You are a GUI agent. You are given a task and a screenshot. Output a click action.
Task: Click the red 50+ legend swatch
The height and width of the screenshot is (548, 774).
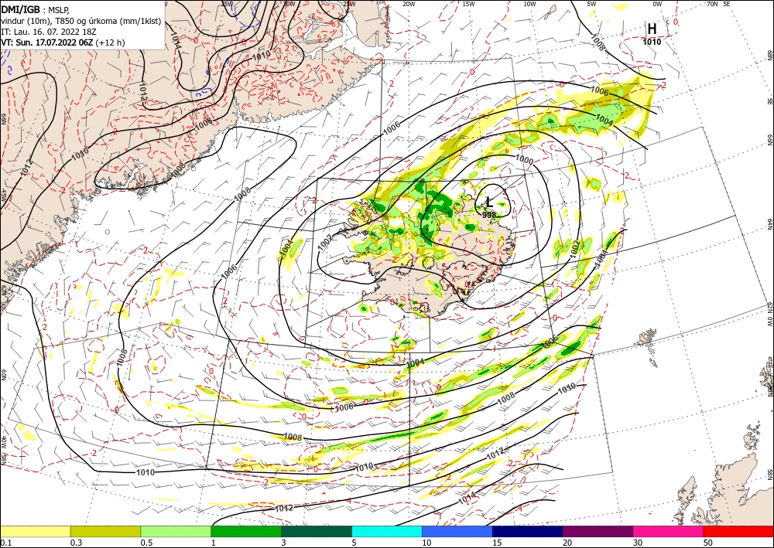[738, 531]
